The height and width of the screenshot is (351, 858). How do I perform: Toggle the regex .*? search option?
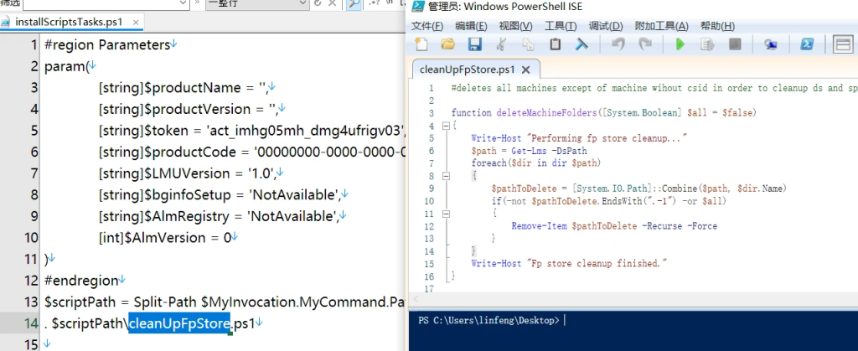click(x=375, y=3)
